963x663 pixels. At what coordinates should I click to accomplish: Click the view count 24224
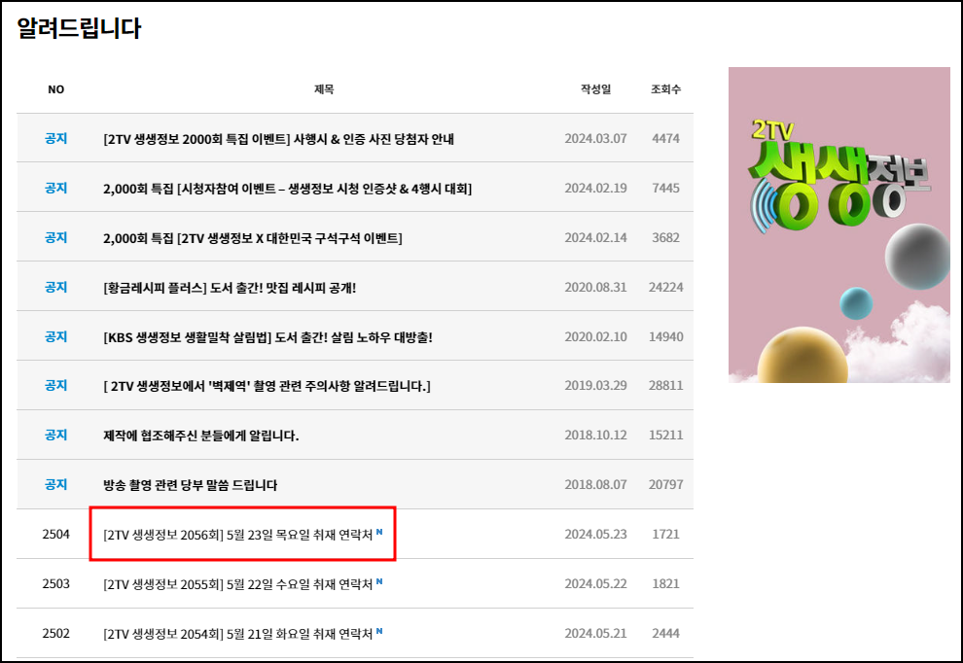665,288
